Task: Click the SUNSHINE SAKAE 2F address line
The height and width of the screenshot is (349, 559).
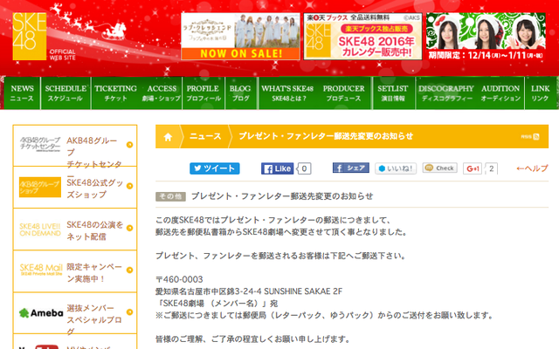Action: [249, 291]
